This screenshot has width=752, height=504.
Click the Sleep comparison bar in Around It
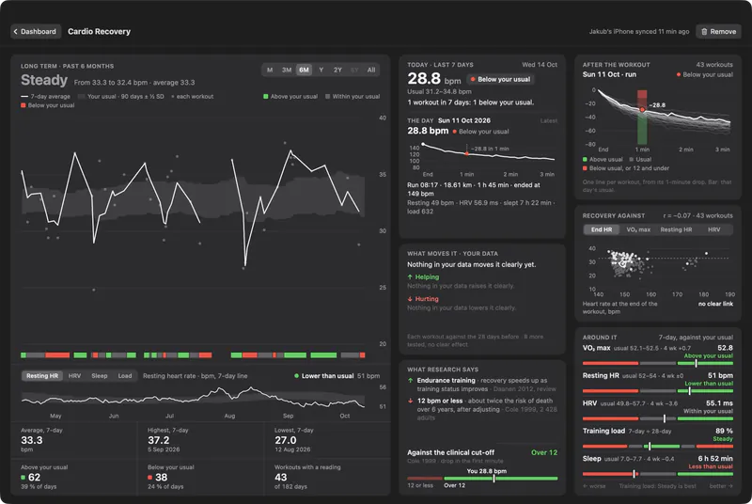(657, 474)
